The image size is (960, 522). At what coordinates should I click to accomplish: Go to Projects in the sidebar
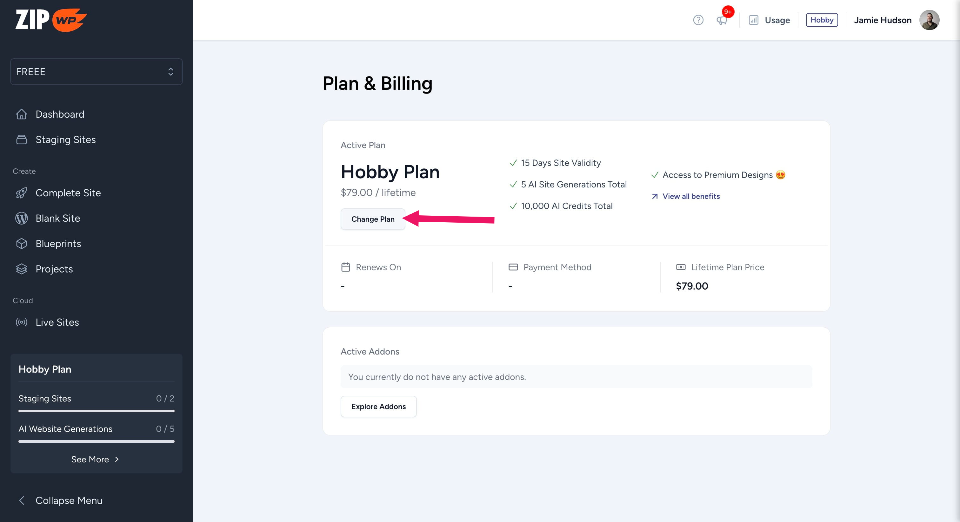[x=54, y=269]
